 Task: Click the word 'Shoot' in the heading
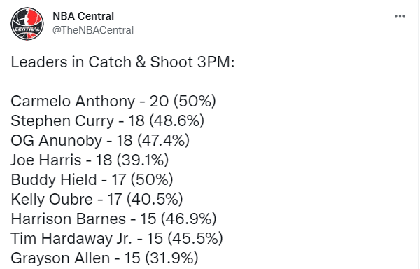coord(171,62)
